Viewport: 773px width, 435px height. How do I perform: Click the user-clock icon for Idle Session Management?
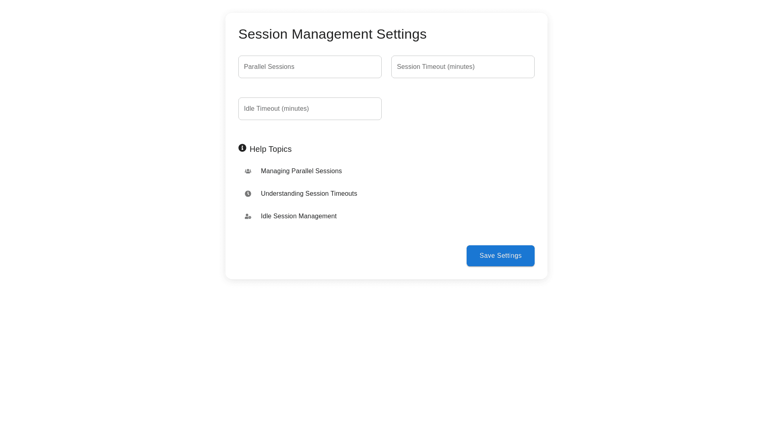tap(248, 216)
